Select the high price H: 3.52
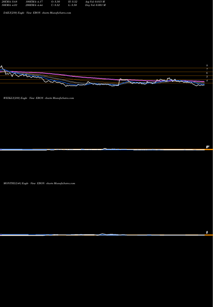The width and height of the screenshot is (213, 307). (x=73, y=1)
